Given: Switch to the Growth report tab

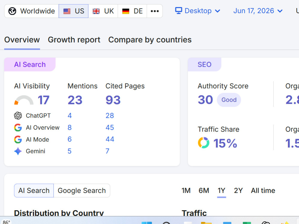Looking at the screenshot, I should (x=74, y=40).
